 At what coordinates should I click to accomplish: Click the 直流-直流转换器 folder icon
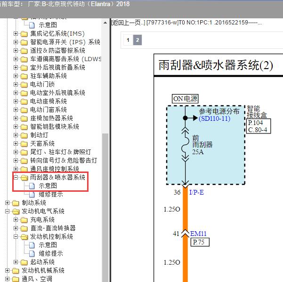tap(24, 228)
